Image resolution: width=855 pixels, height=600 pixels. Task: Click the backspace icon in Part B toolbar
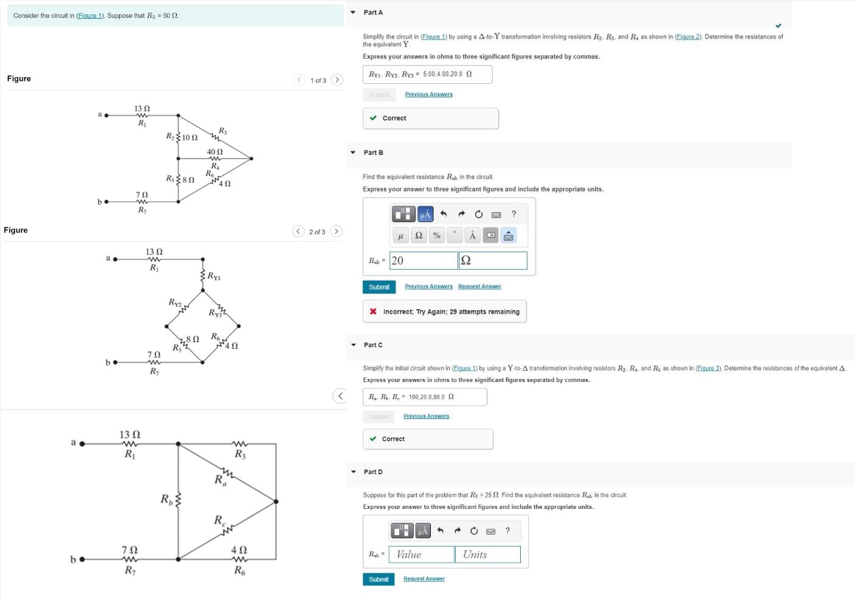point(490,236)
